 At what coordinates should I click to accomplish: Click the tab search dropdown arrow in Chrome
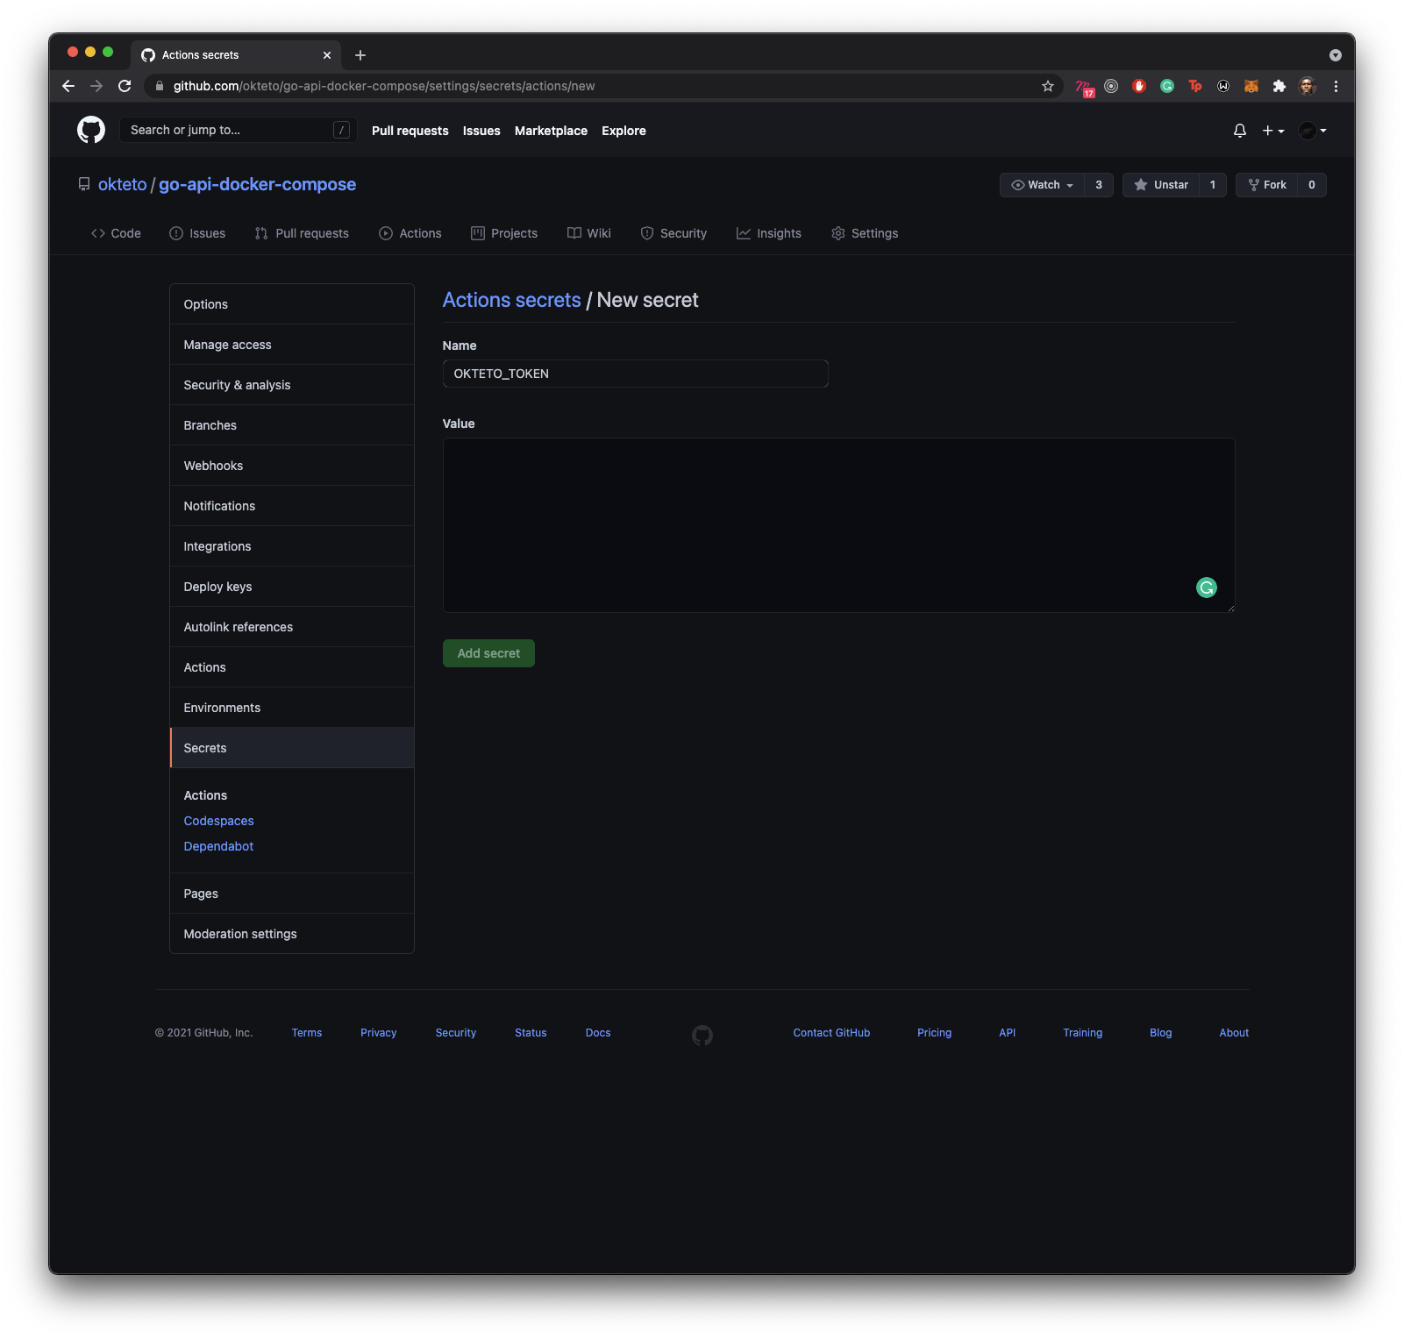(x=1336, y=55)
